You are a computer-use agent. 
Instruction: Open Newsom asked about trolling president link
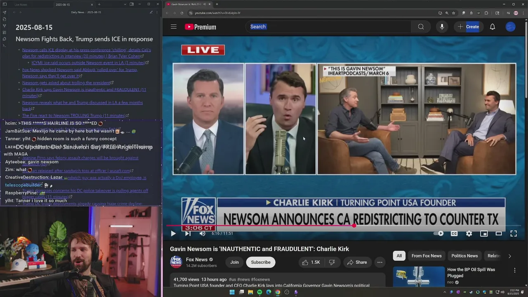[66, 82]
